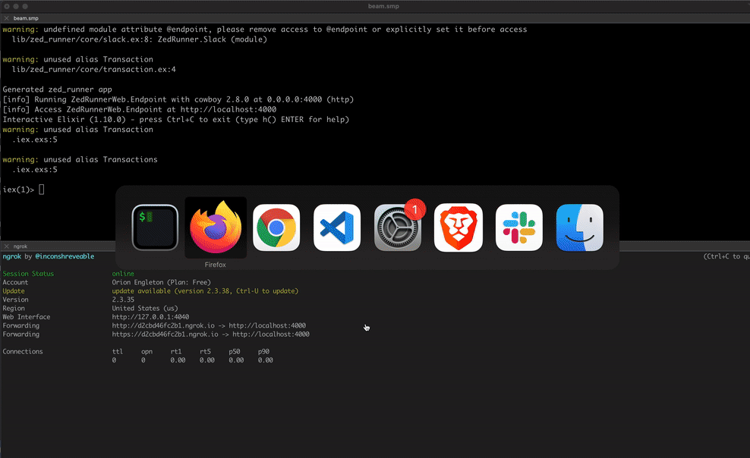This screenshot has width=750, height=458.
Task: Click the window close button
Action: [7, 6]
